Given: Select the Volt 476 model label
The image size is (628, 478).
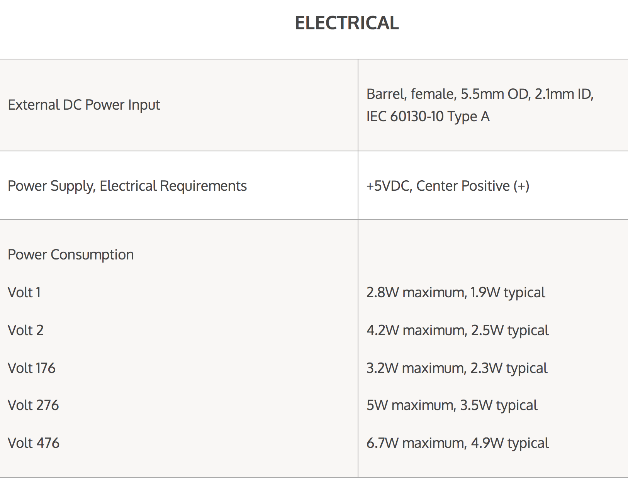Looking at the screenshot, I should click(x=34, y=443).
